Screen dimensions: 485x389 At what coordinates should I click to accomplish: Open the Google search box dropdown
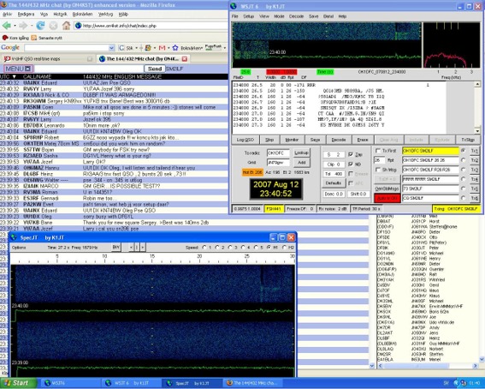[x=111, y=48]
